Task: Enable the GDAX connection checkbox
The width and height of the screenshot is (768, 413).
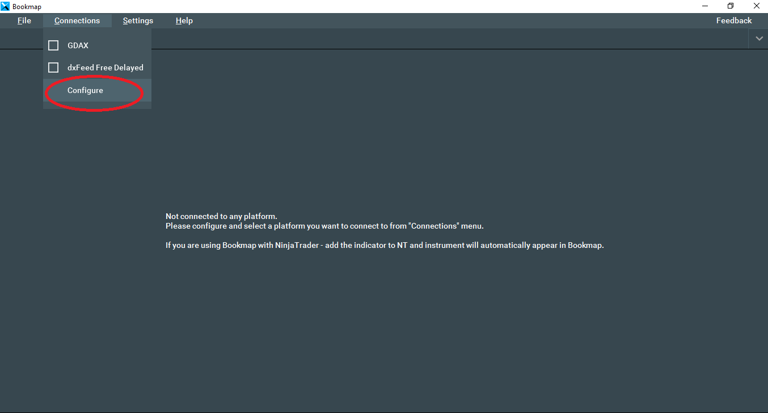Action: tap(53, 45)
